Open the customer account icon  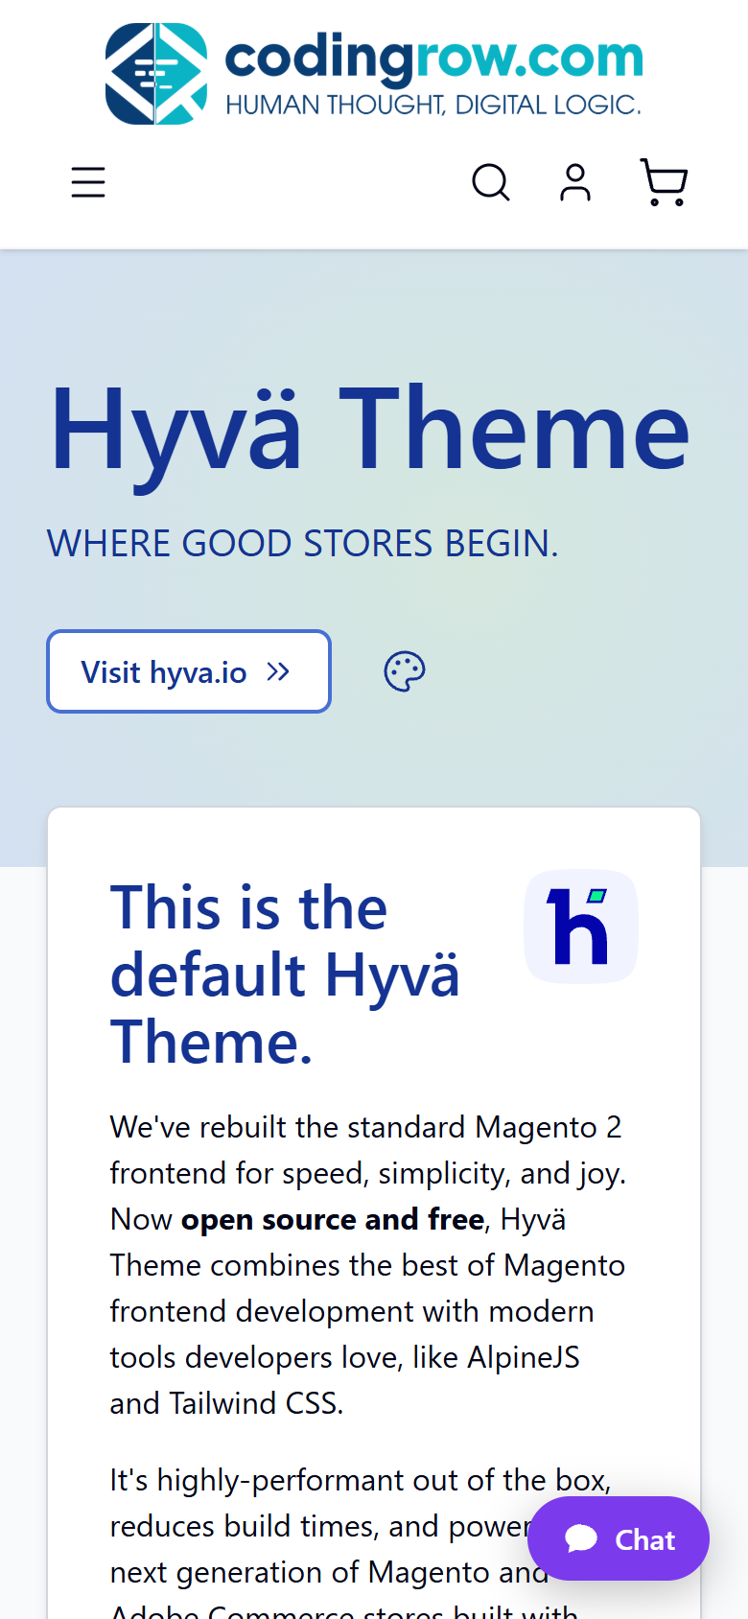pos(575,182)
